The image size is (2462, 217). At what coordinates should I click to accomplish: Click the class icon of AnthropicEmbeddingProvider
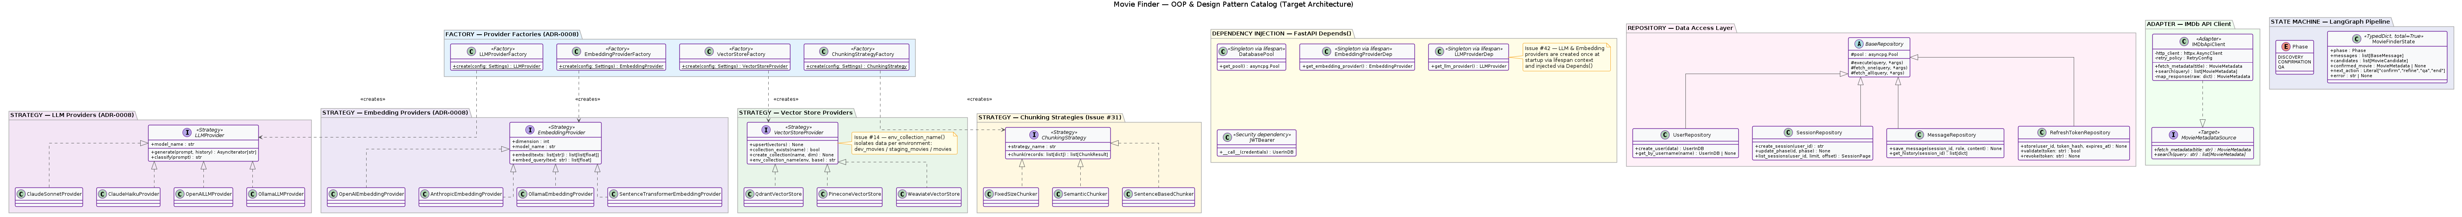(x=424, y=193)
